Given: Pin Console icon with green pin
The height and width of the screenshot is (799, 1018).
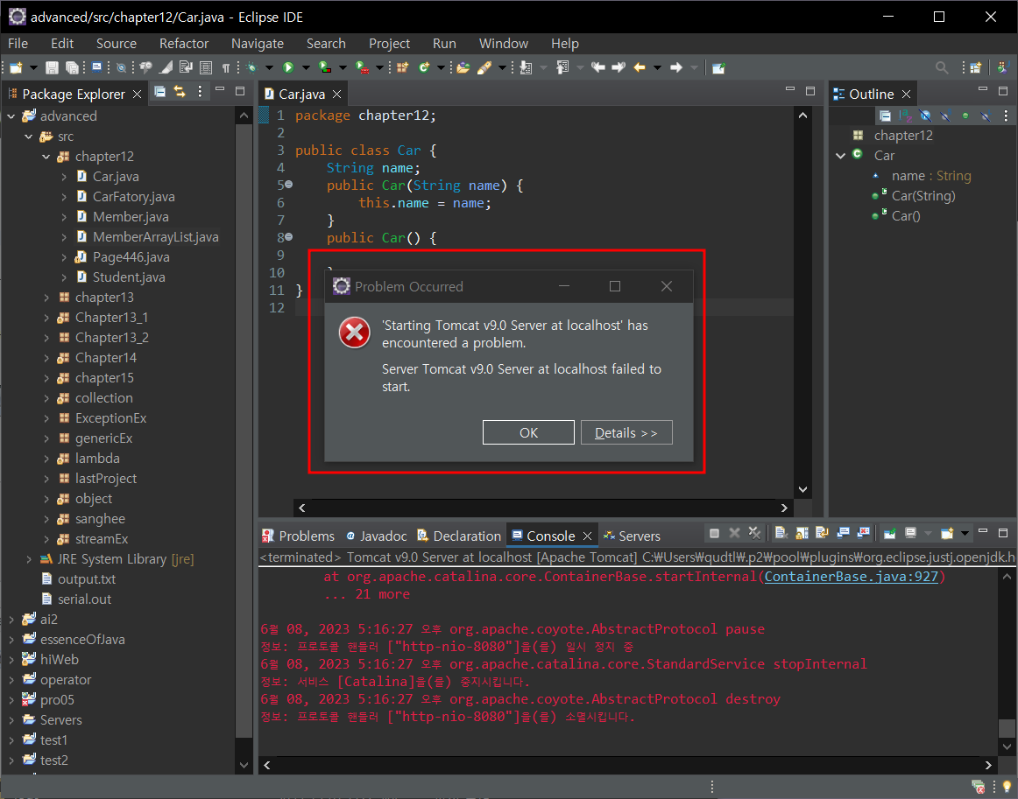Looking at the screenshot, I should tap(889, 534).
